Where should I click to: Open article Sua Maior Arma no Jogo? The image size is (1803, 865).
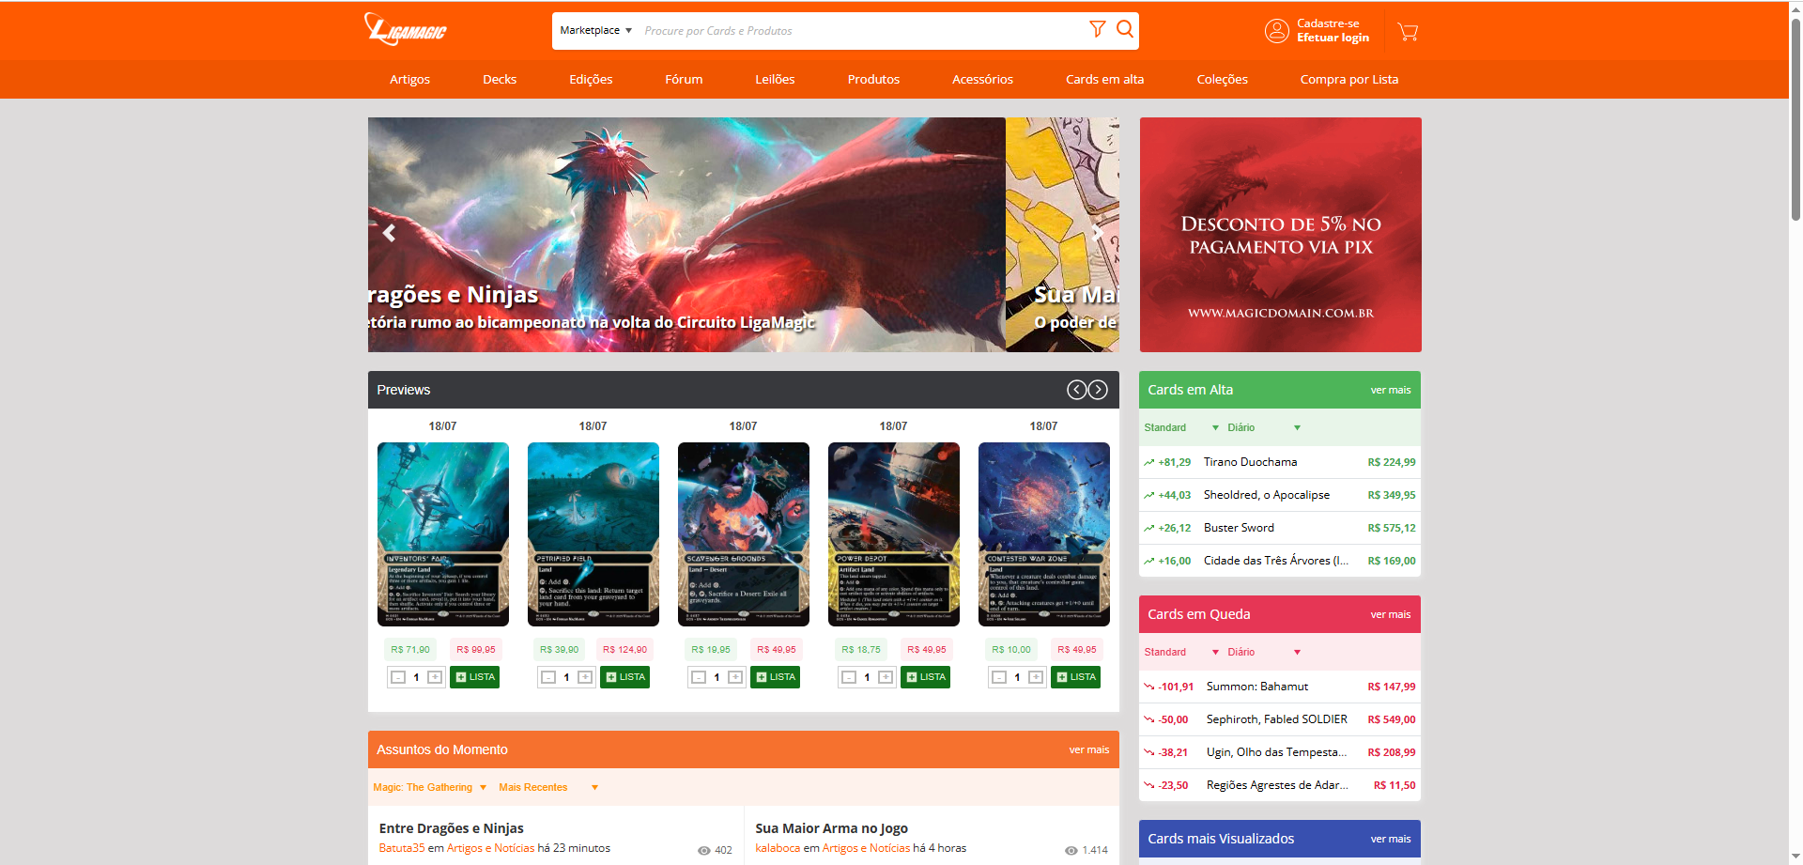pyautogui.click(x=831, y=828)
